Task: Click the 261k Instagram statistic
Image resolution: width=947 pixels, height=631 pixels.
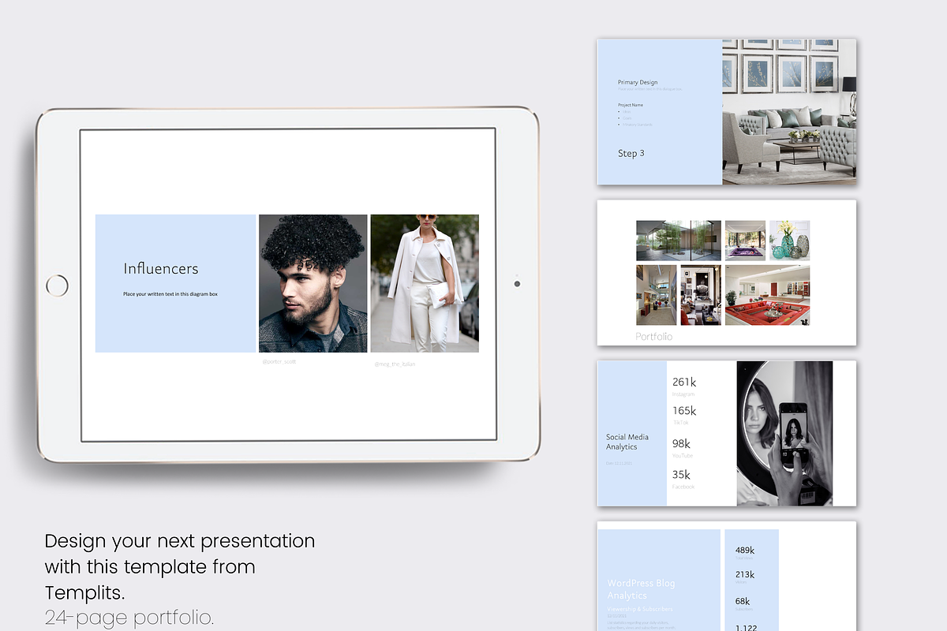Action: point(684,386)
